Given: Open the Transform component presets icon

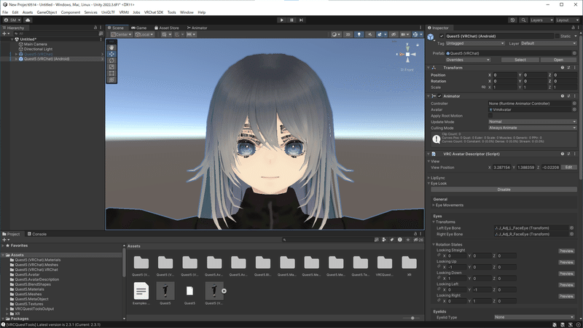Looking at the screenshot, I should click(568, 68).
